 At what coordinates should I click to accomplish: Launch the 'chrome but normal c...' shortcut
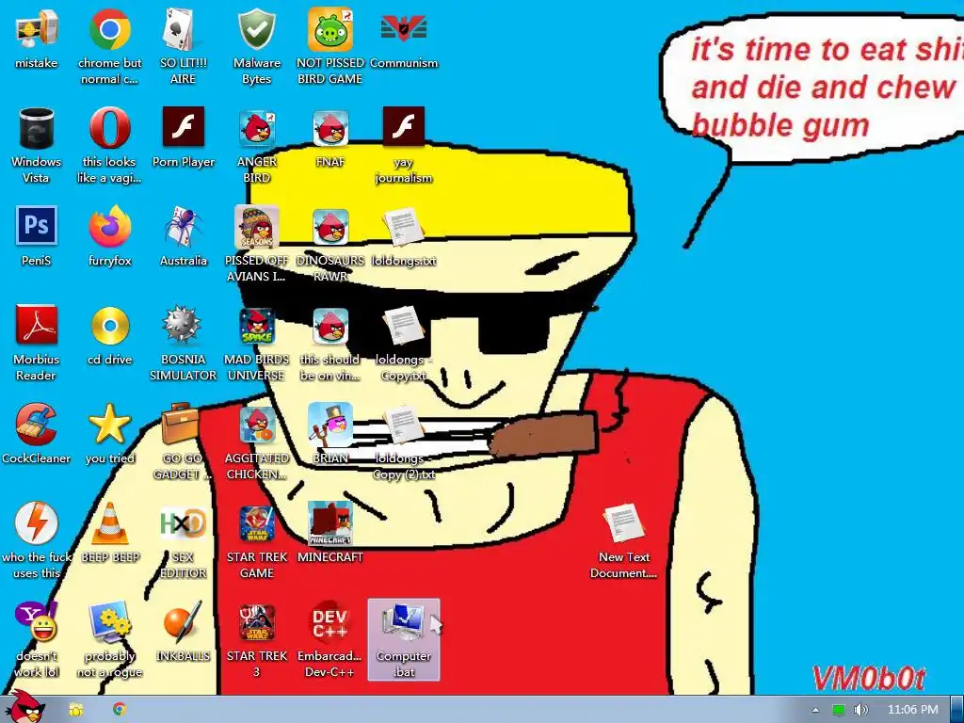(109, 46)
